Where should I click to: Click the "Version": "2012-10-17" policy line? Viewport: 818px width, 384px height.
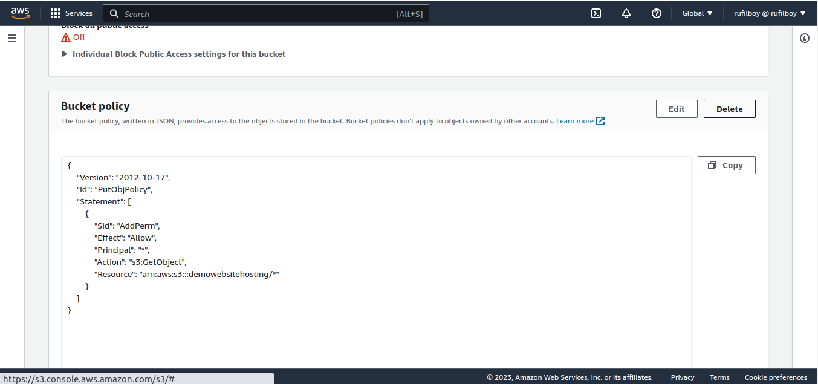tap(123, 177)
